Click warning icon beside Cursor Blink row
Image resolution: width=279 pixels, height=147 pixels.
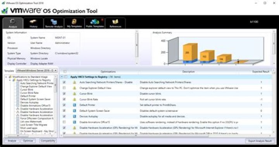74,94
